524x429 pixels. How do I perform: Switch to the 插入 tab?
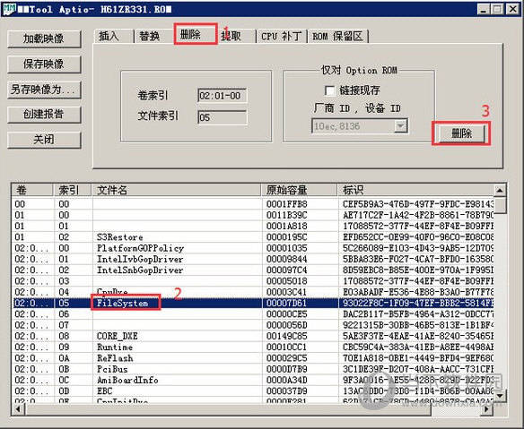(x=113, y=36)
